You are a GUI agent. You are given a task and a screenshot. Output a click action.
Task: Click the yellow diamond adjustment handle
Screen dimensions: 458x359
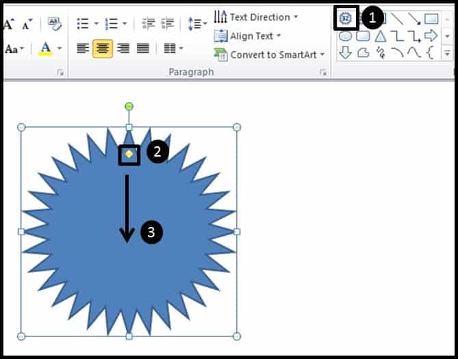129,154
